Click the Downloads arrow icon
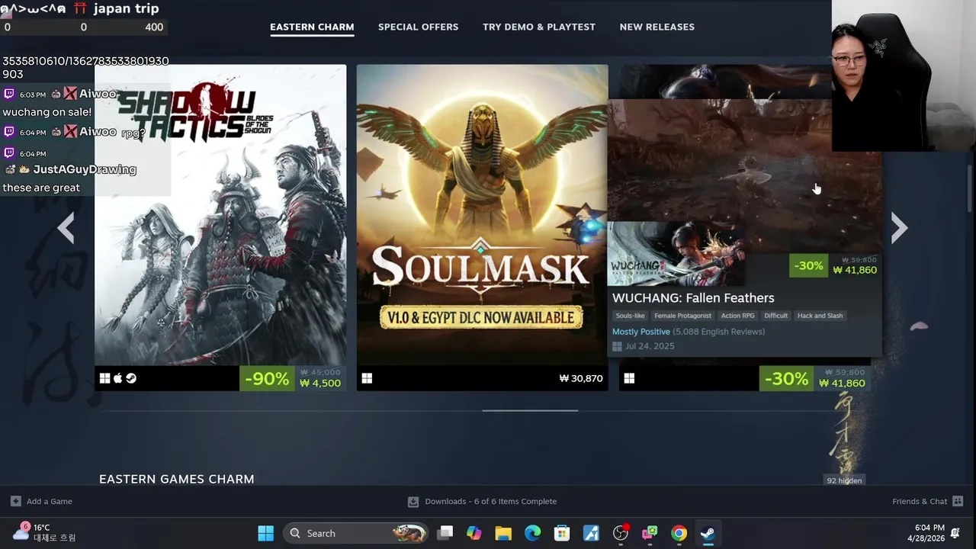Screen dimensions: 976x549 pyautogui.click(x=413, y=502)
